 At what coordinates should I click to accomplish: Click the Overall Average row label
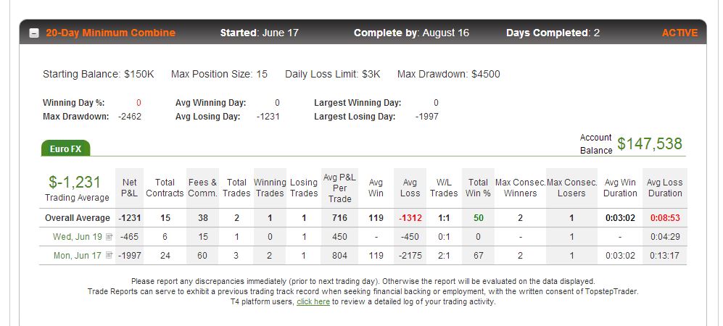(x=78, y=218)
